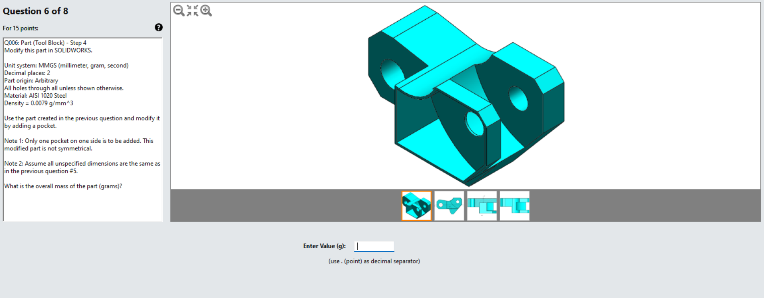The width and height of the screenshot is (764, 298).
Task: Click the zoom out magnifier icon
Action: pos(179,10)
